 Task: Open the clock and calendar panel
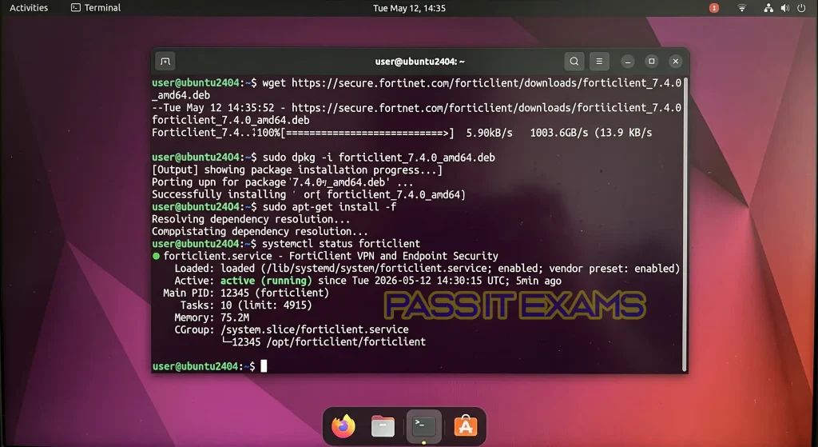tap(409, 8)
